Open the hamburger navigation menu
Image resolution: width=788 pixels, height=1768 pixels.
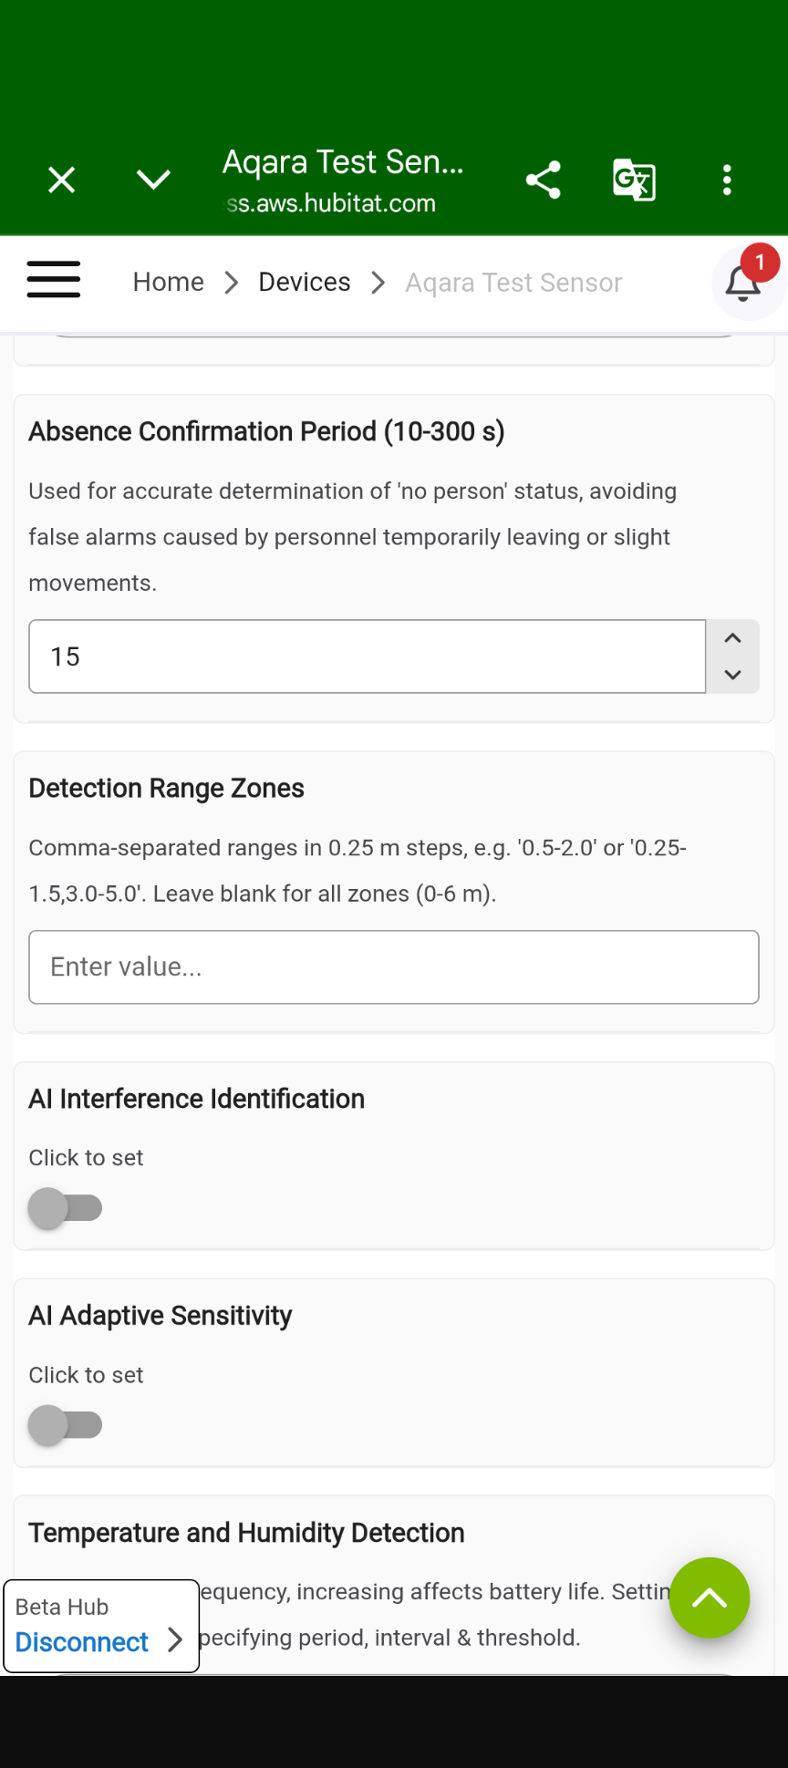pyautogui.click(x=54, y=280)
